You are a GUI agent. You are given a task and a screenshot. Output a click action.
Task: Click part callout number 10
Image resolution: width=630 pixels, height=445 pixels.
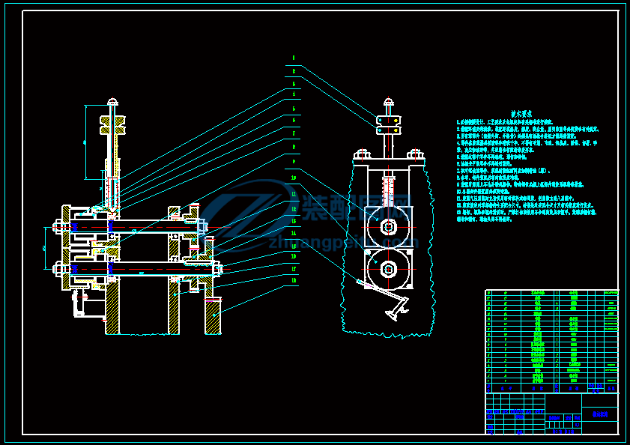(x=294, y=178)
